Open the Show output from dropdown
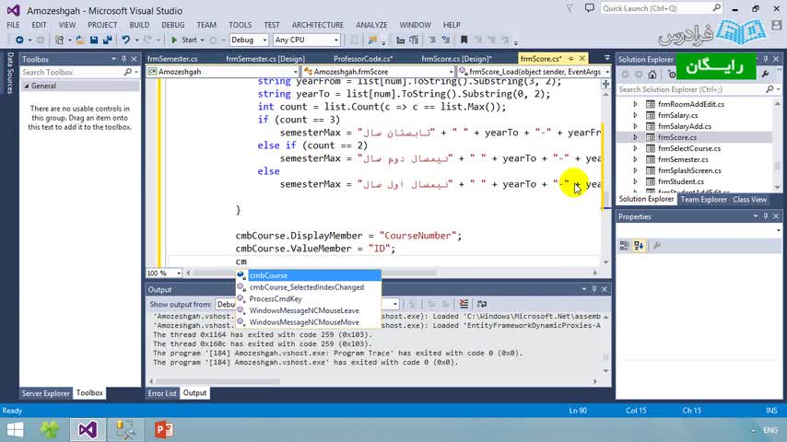The height and width of the screenshot is (442, 787). point(395,304)
